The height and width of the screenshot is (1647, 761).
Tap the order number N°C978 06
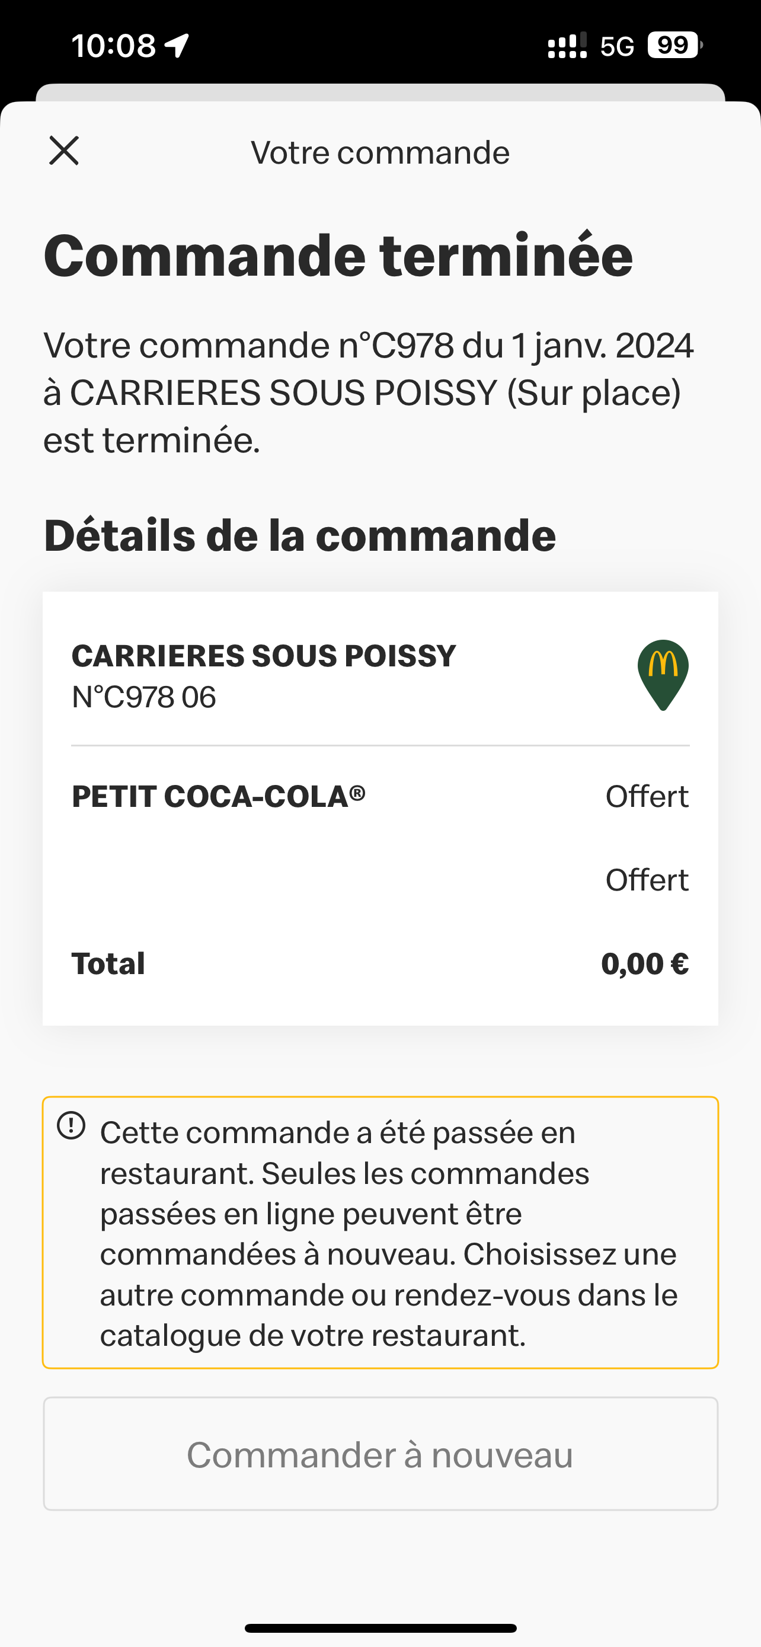[x=144, y=697]
